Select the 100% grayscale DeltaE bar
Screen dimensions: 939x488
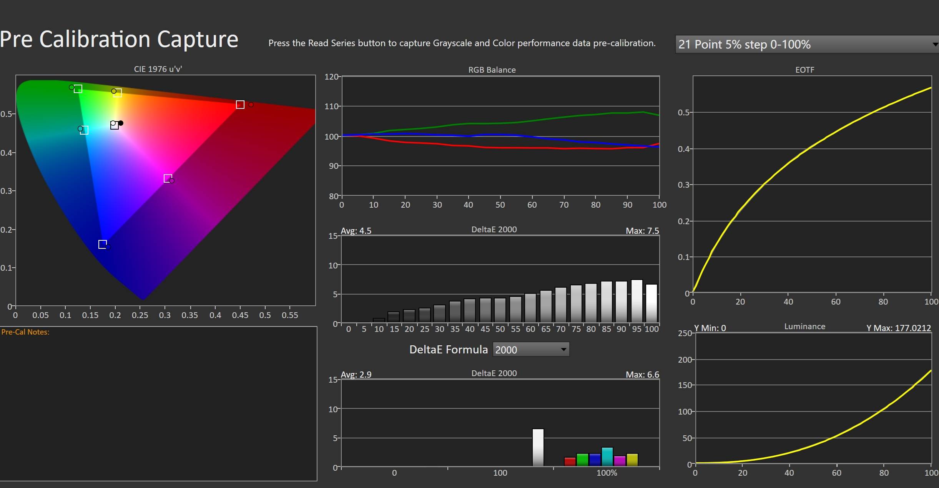tap(651, 303)
